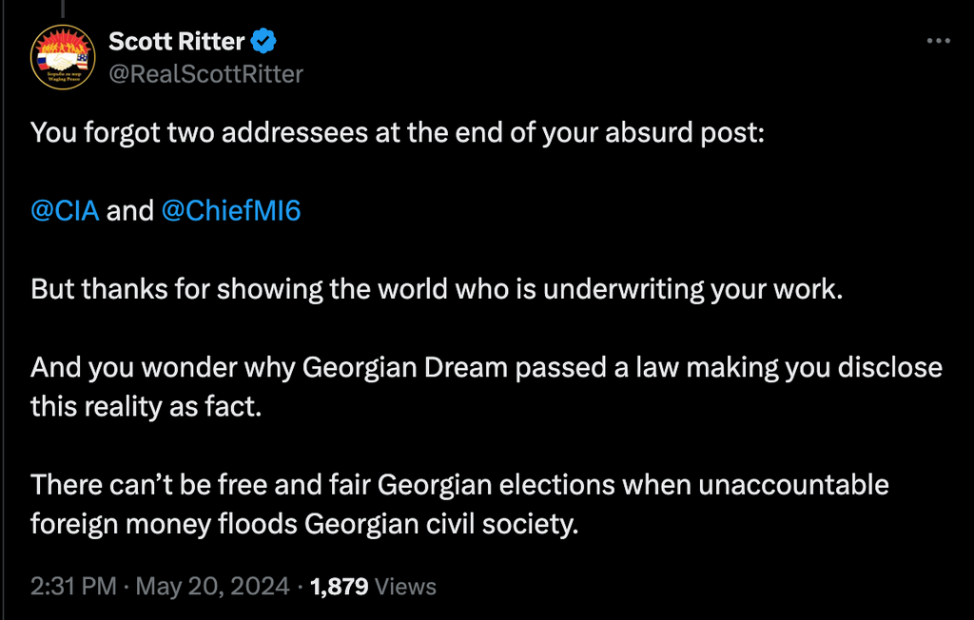Click the blue verified checkmark badge
The height and width of the screenshot is (620, 974).
(x=264, y=41)
